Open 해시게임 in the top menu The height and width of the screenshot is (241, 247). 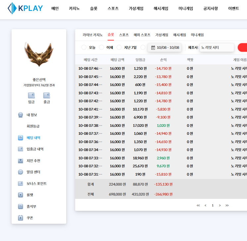(x=161, y=9)
